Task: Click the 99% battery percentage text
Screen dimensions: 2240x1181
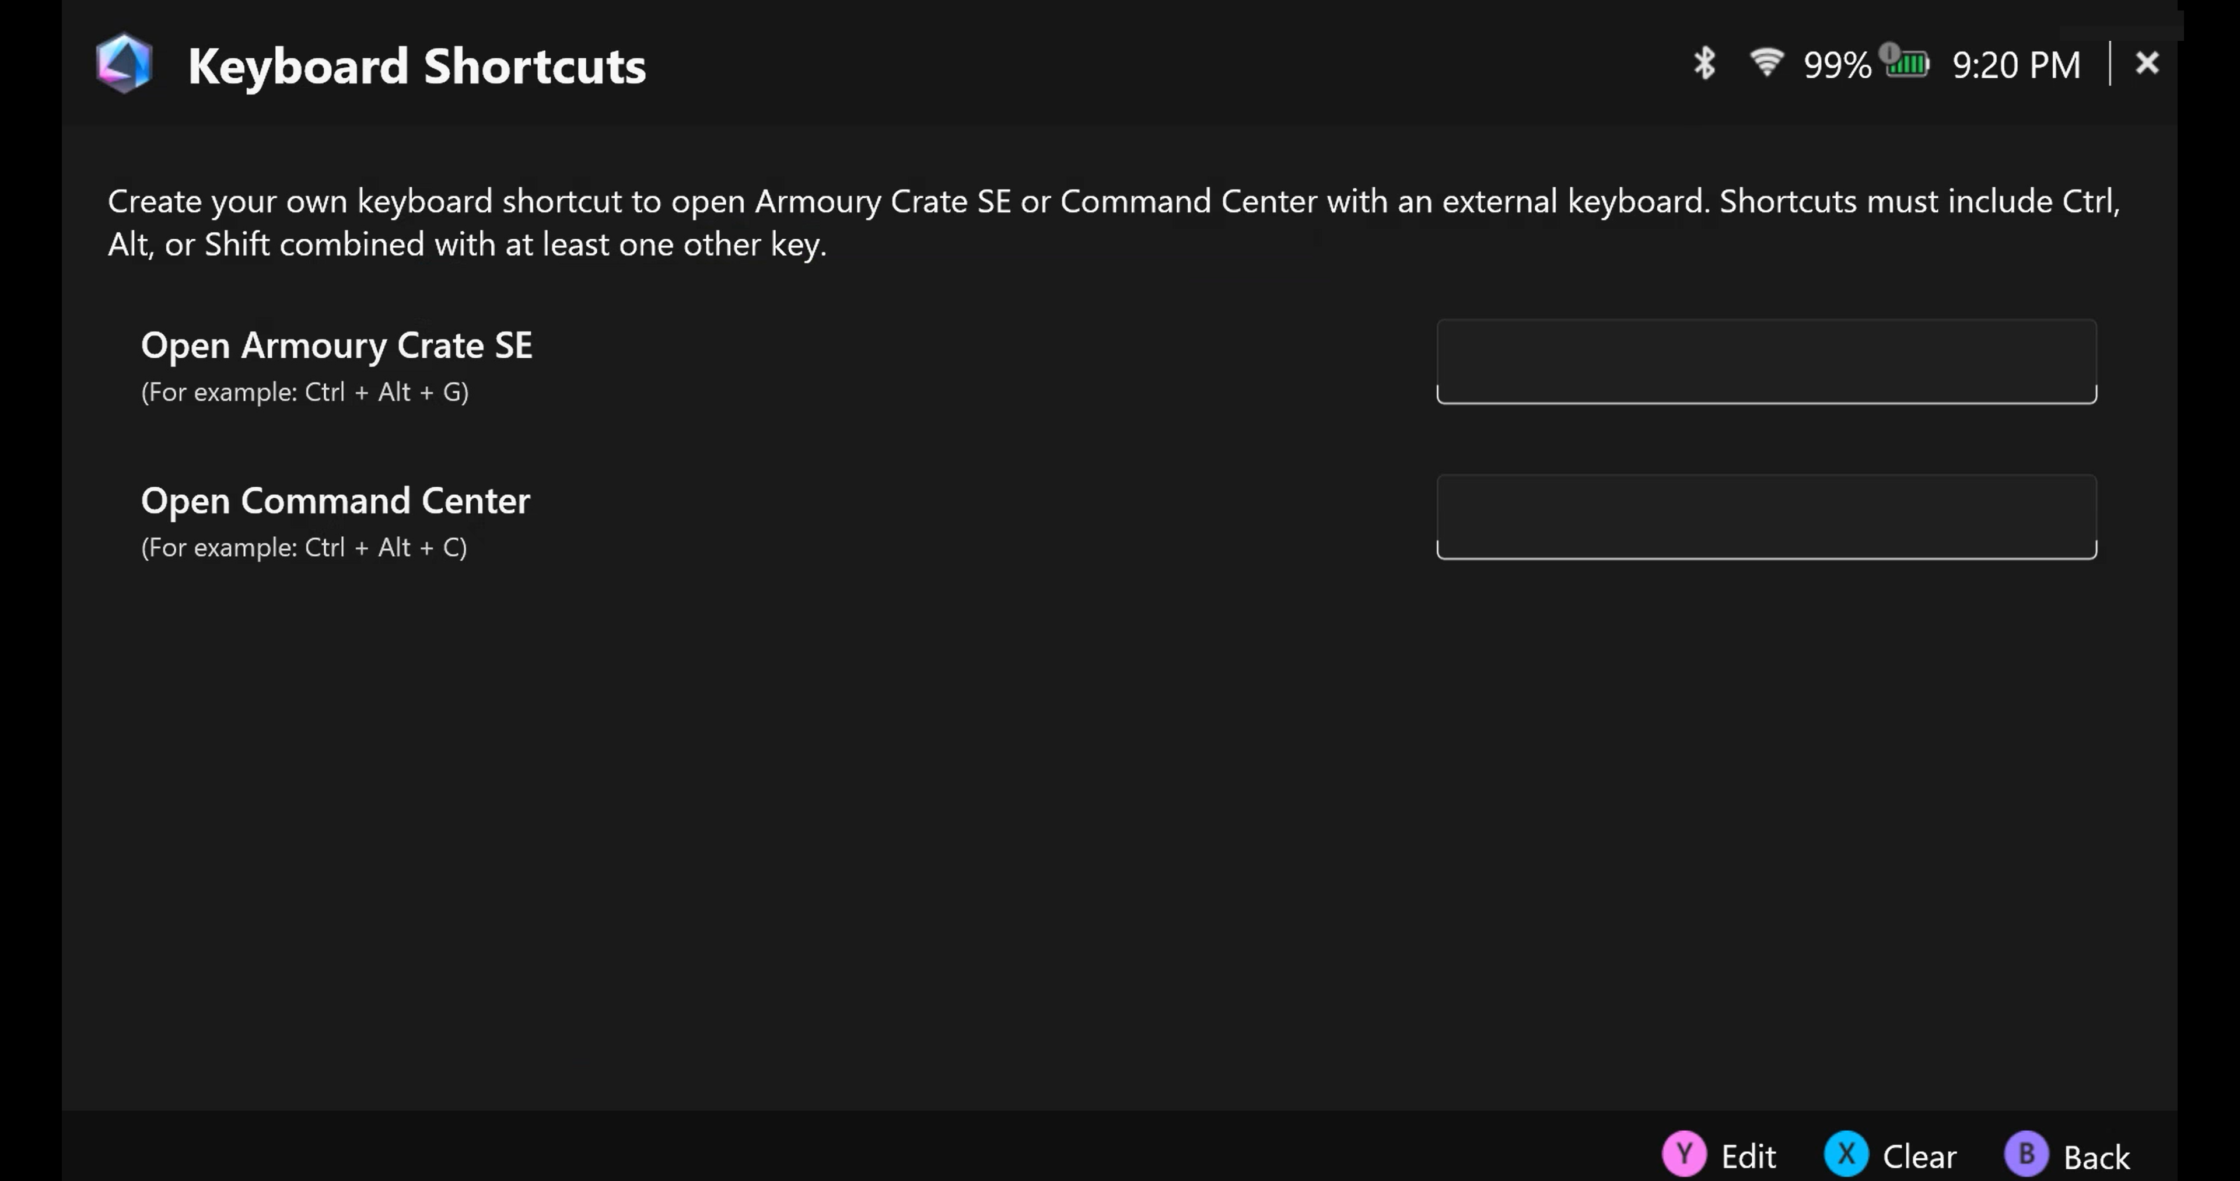Action: 1836,65
